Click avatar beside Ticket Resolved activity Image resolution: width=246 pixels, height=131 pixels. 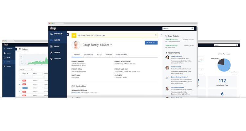click(x=167, y=57)
